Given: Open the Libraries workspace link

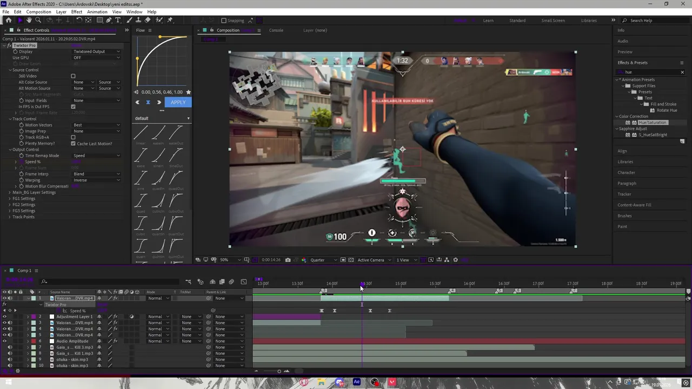Looking at the screenshot, I should (589, 21).
